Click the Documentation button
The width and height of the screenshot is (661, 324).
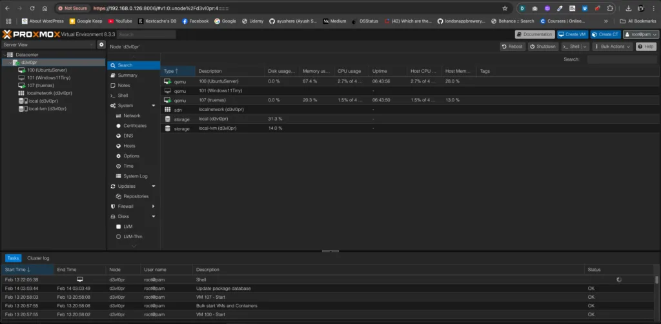click(x=534, y=35)
